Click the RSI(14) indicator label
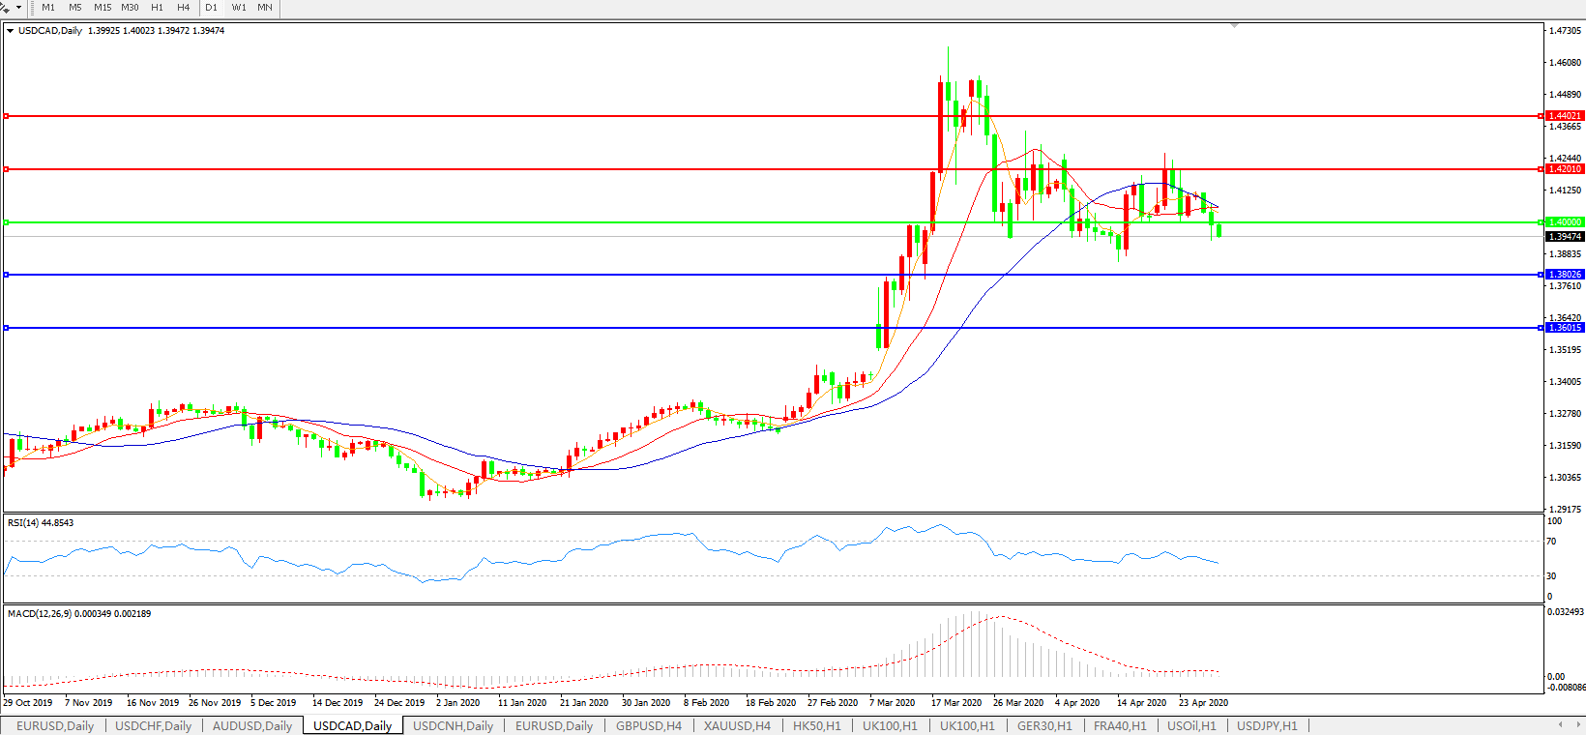The height and width of the screenshot is (735, 1586). pos(41,523)
